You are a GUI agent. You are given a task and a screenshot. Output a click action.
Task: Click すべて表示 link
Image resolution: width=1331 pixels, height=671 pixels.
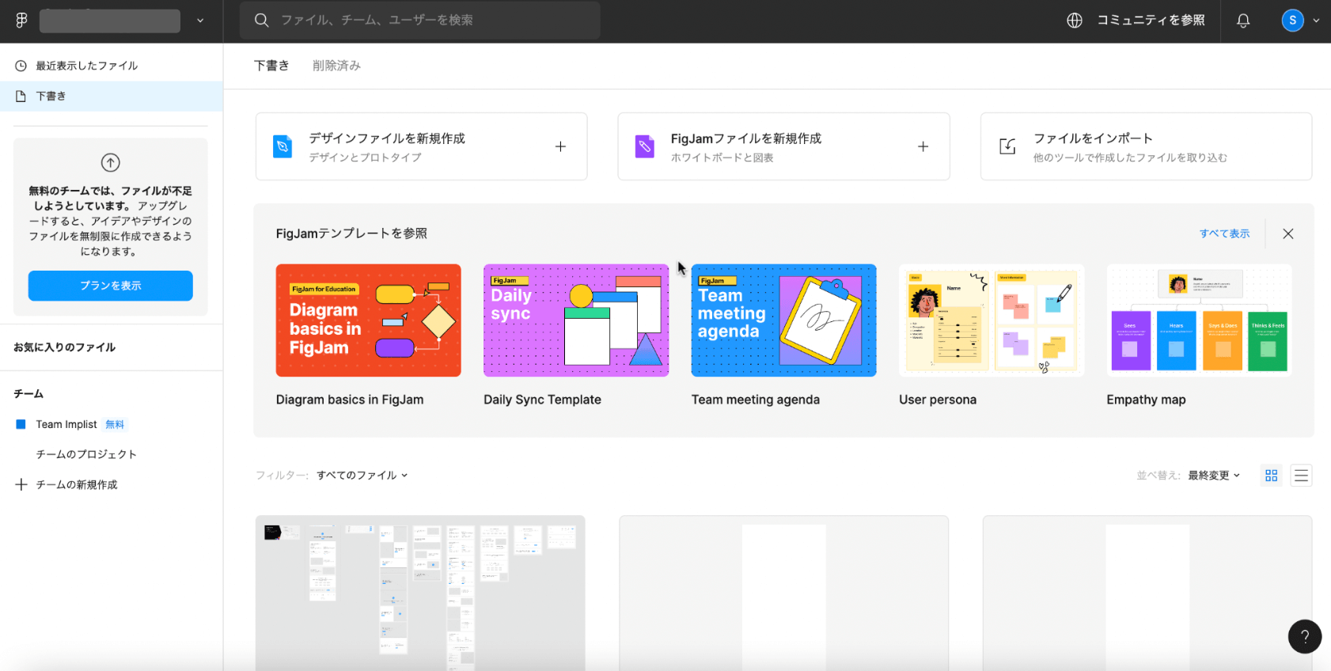pos(1224,233)
